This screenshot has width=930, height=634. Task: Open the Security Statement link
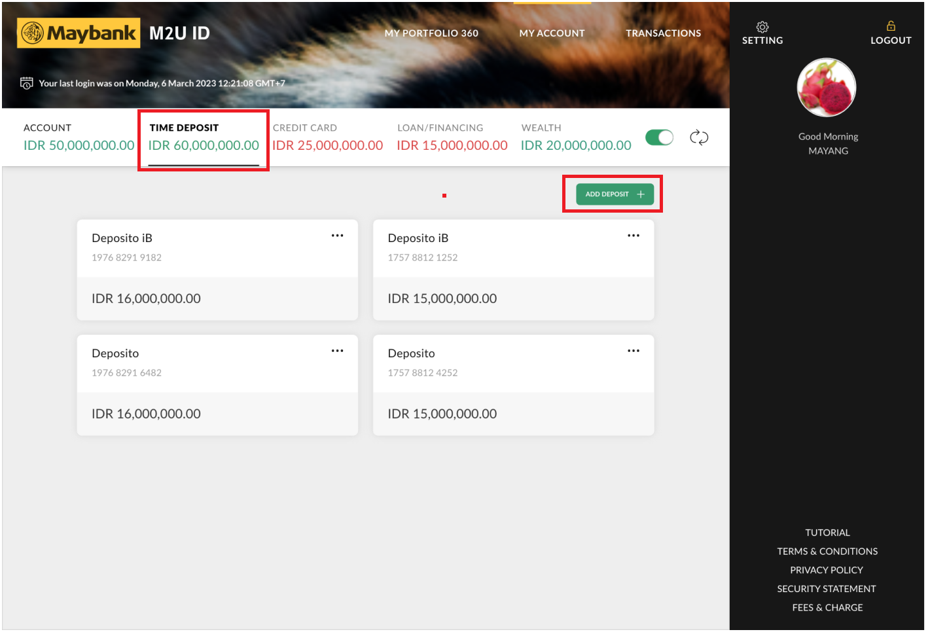(827, 589)
